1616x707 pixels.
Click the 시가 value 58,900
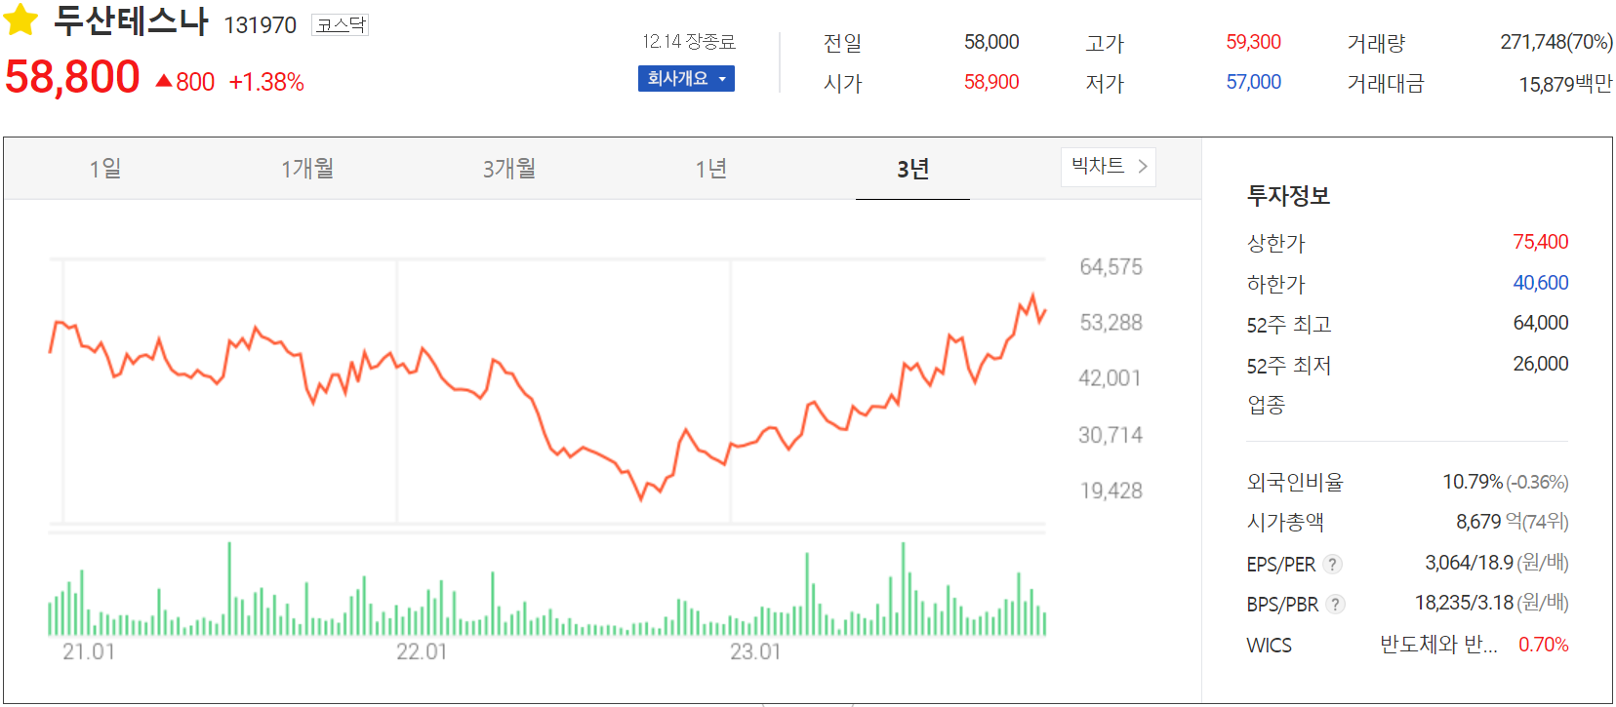tap(991, 82)
